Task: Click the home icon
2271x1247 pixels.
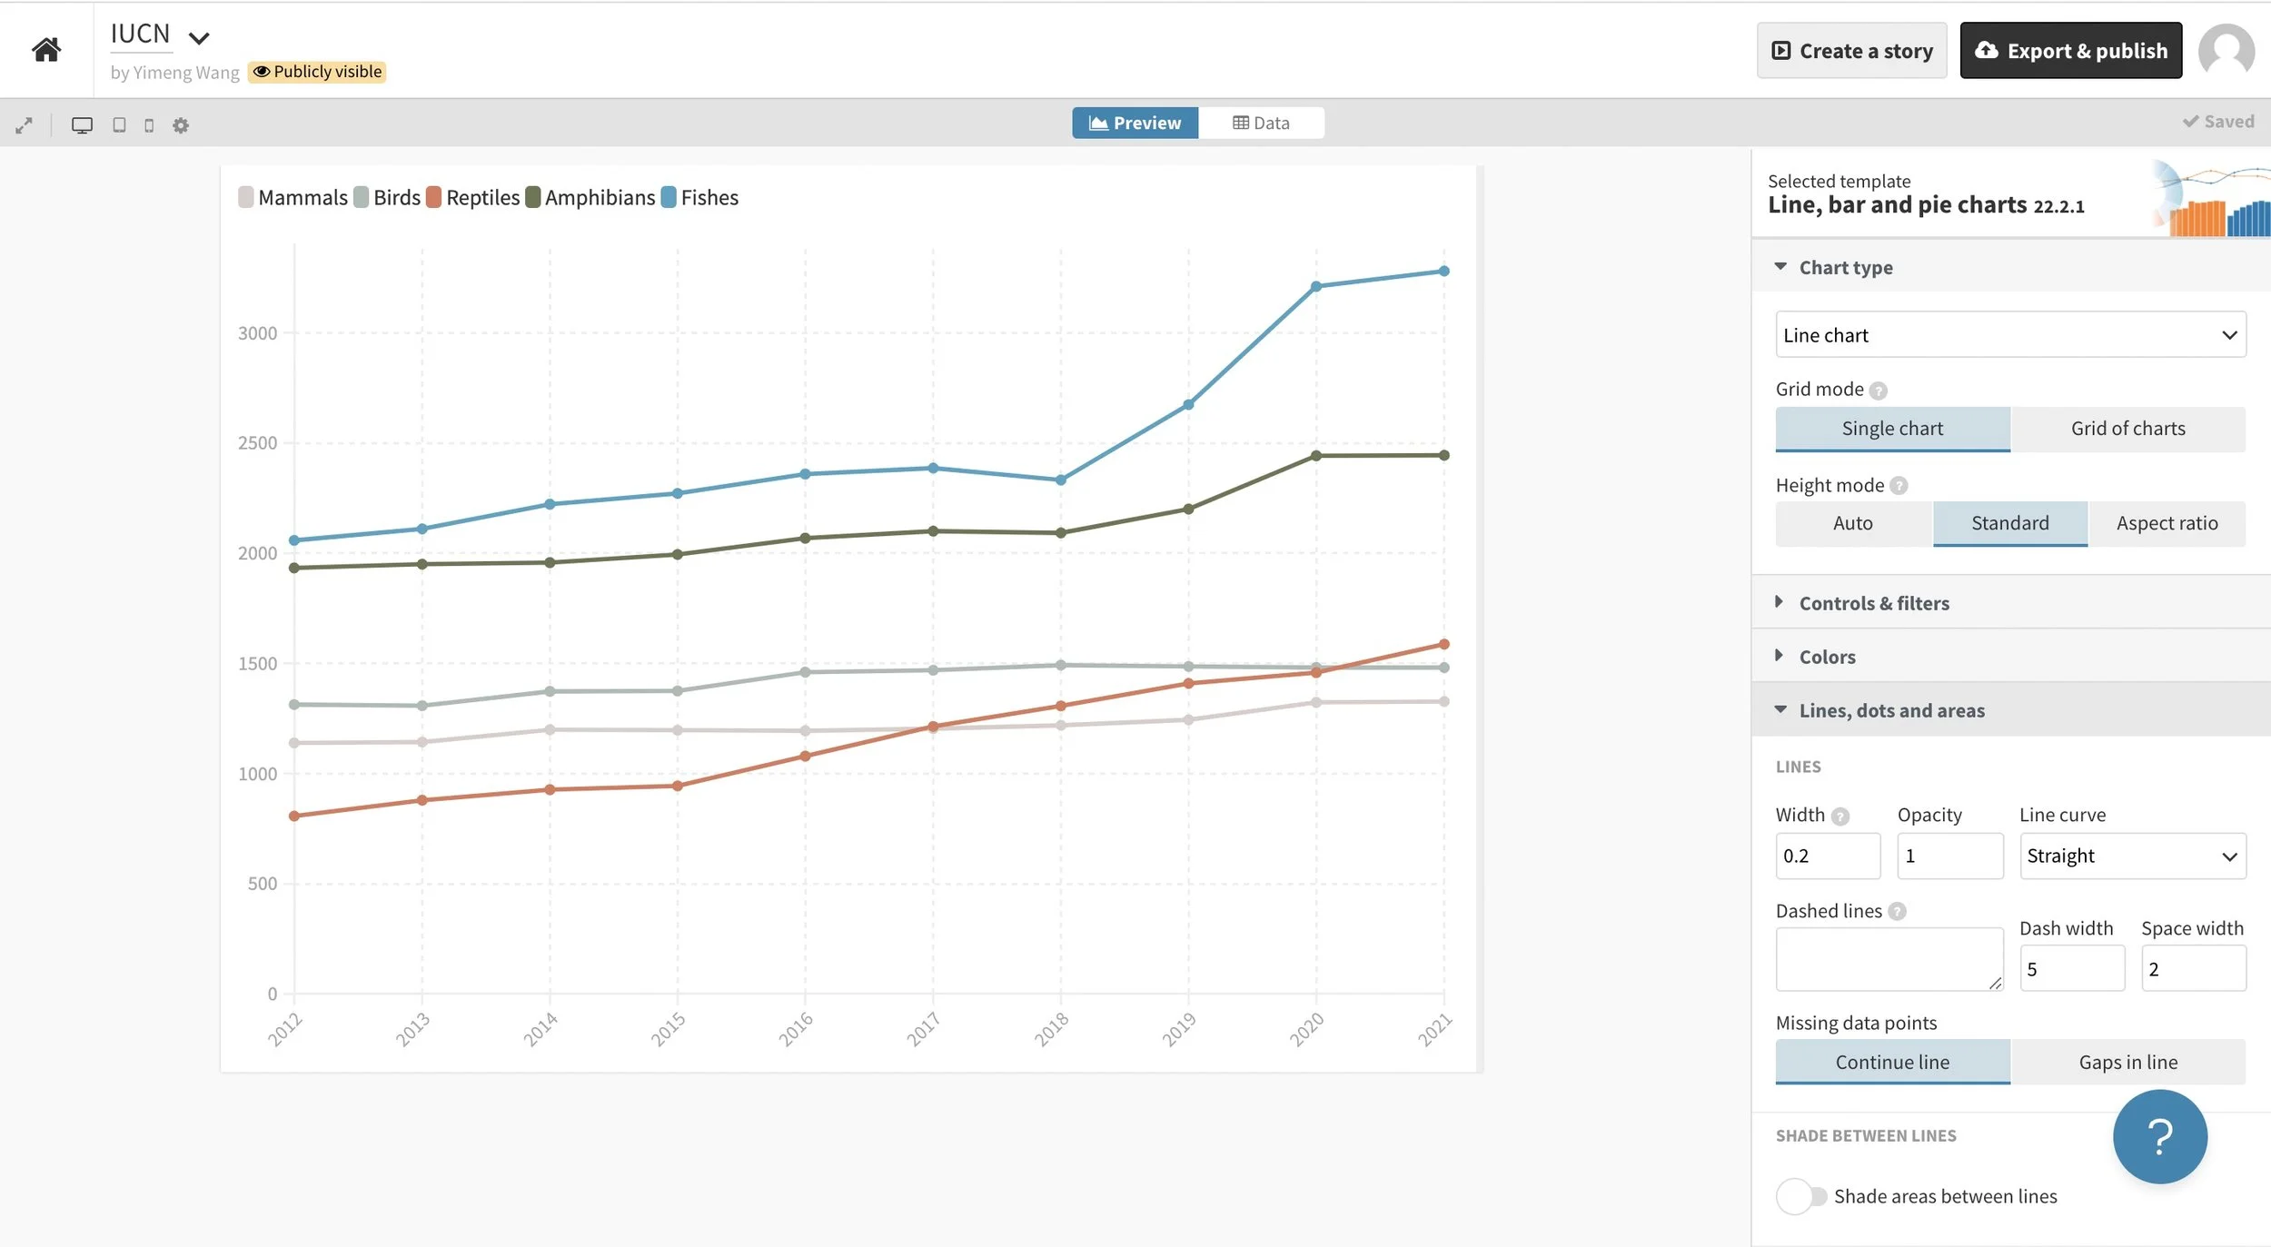Action: pyautogui.click(x=46, y=49)
